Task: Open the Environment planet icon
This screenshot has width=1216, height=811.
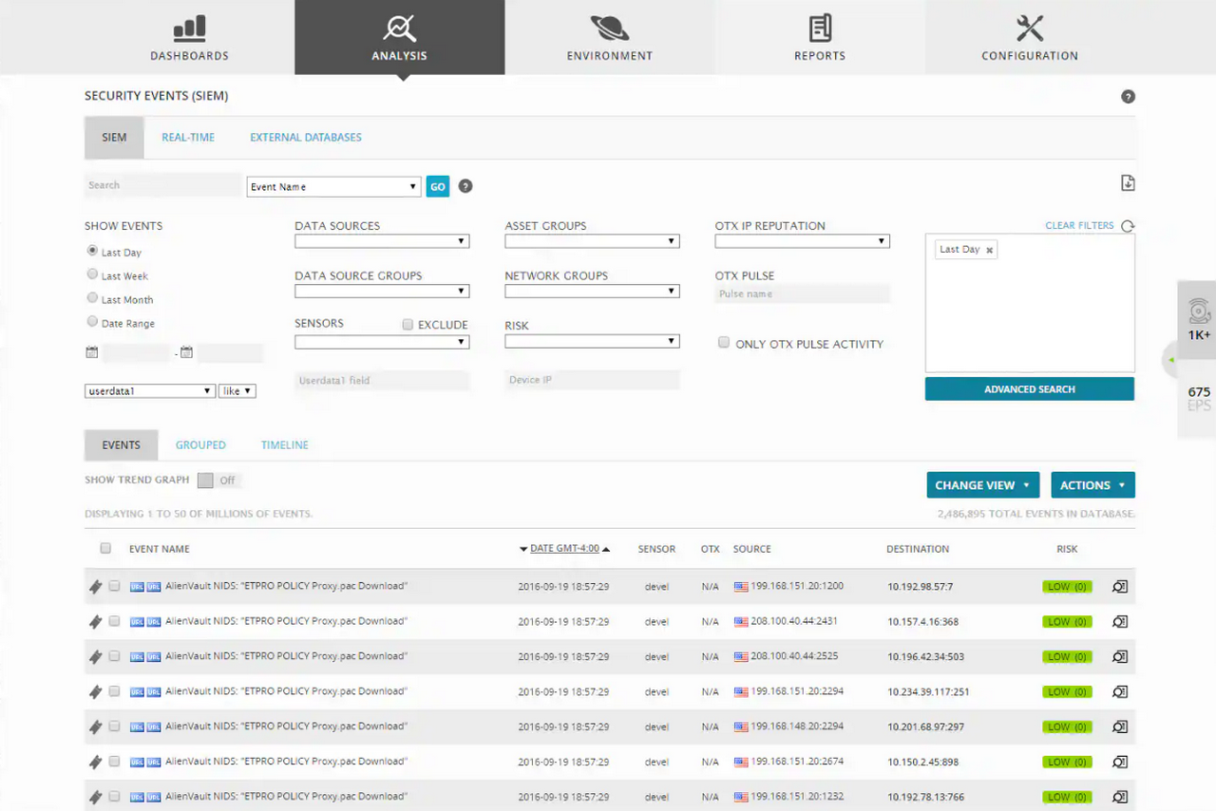Action: click(609, 28)
